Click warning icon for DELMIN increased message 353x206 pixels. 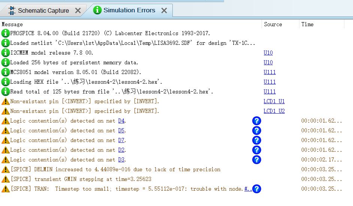point(5,169)
